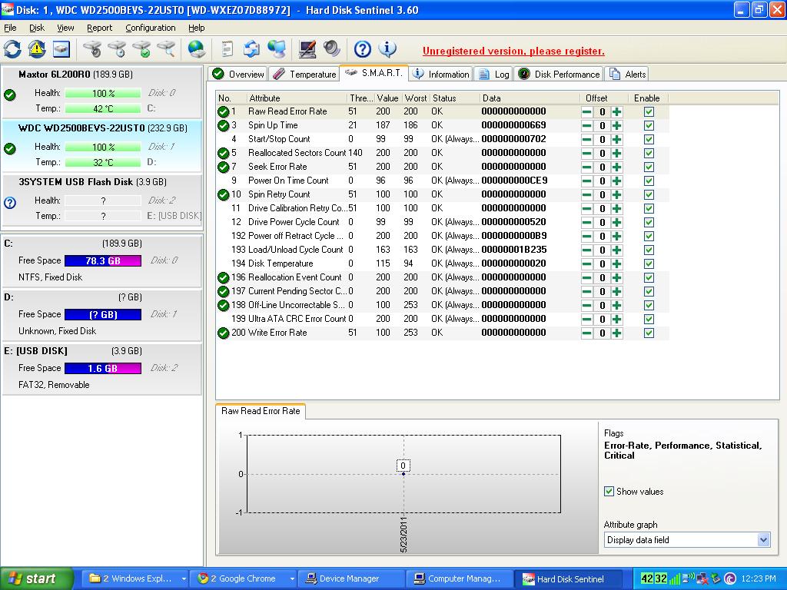Click the plus icon for Write Error Rate offset
787x590 pixels.
click(x=616, y=333)
